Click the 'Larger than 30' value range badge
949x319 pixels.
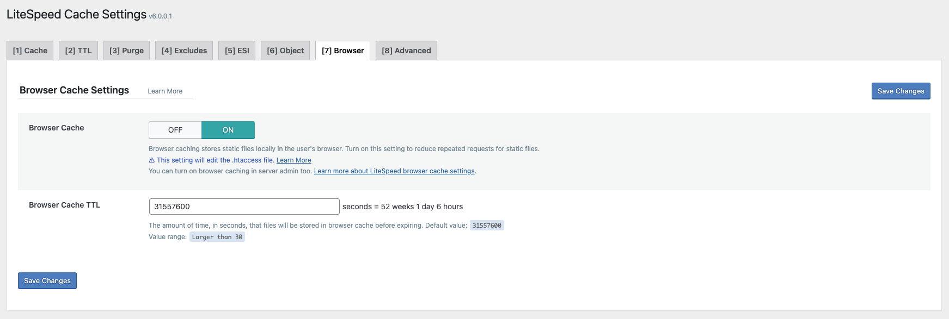pyautogui.click(x=217, y=237)
